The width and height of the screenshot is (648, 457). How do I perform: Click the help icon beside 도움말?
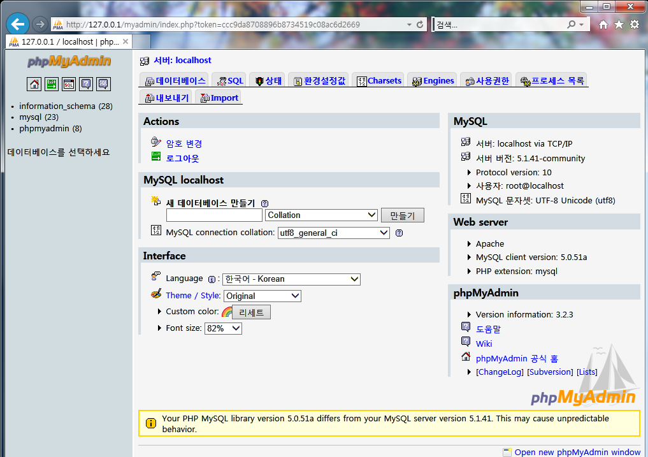[x=465, y=327]
